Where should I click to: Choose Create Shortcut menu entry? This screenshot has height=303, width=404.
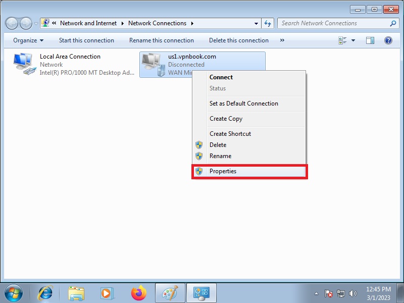[230, 134]
